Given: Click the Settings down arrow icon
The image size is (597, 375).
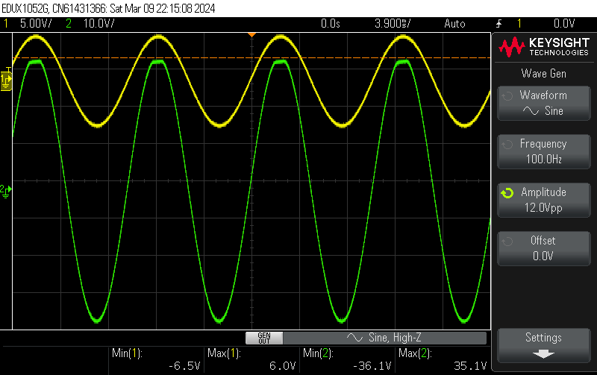Looking at the screenshot, I should (x=543, y=354).
